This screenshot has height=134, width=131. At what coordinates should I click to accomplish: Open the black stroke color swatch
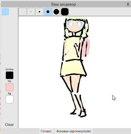click(10, 75)
